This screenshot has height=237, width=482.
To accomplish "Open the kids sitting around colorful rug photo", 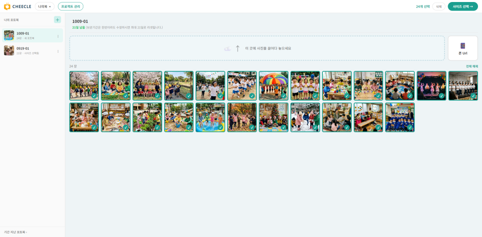I will point(400,86).
